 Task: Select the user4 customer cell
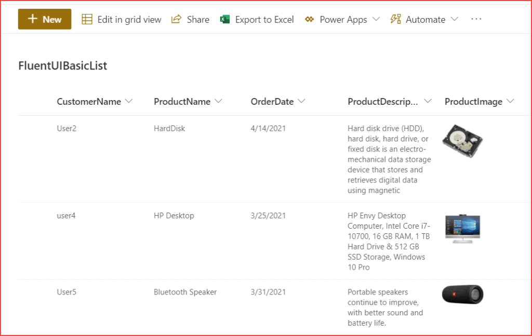tap(66, 215)
